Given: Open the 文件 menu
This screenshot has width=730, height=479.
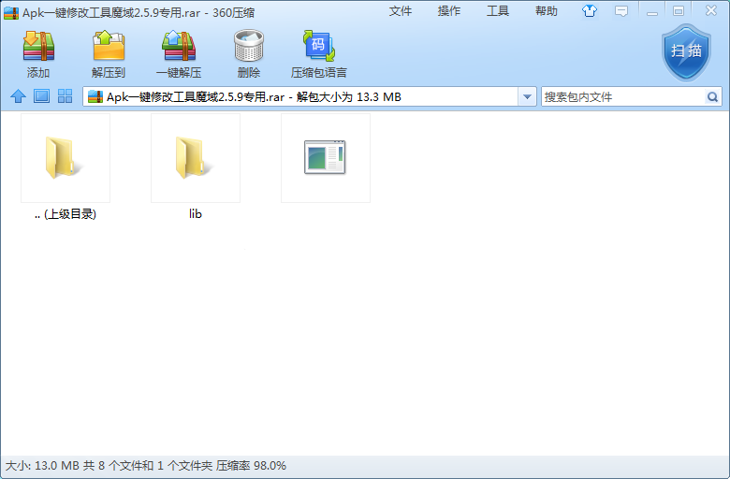Looking at the screenshot, I should (401, 11).
